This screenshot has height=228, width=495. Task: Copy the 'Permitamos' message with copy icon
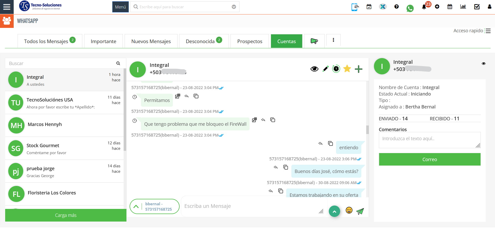pos(196,96)
